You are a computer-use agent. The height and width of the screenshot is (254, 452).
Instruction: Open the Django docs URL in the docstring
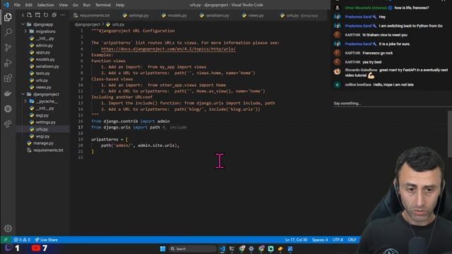tap(168, 49)
